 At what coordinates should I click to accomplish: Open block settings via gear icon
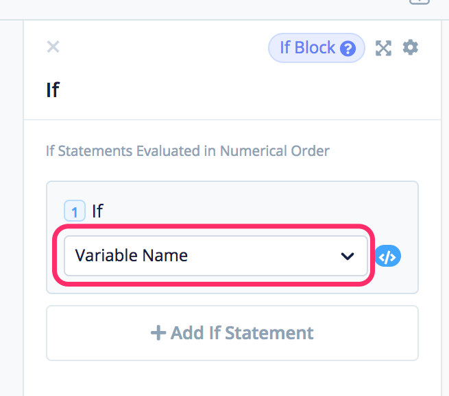(x=410, y=47)
